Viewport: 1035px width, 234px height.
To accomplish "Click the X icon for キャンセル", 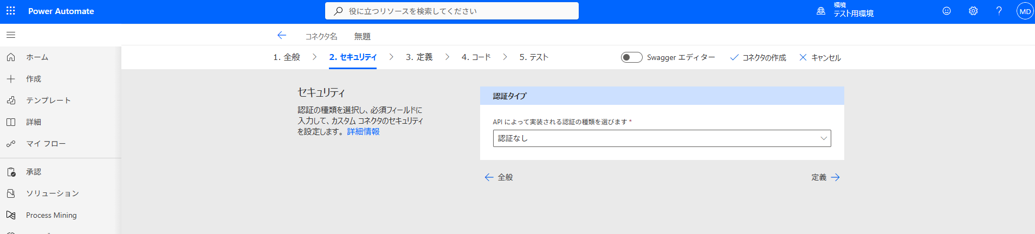I will (803, 57).
